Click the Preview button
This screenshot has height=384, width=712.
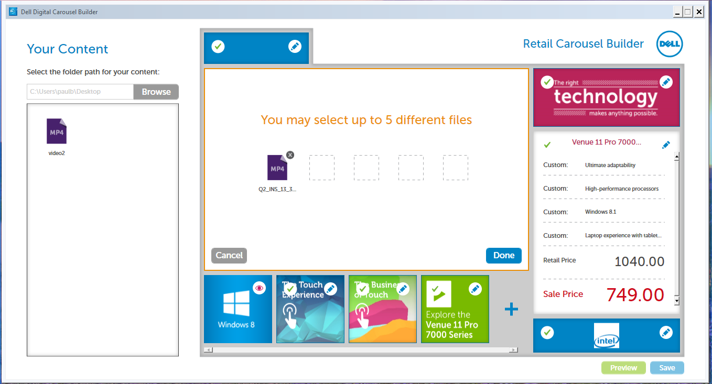pyautogui.click(x=623, y=368)
